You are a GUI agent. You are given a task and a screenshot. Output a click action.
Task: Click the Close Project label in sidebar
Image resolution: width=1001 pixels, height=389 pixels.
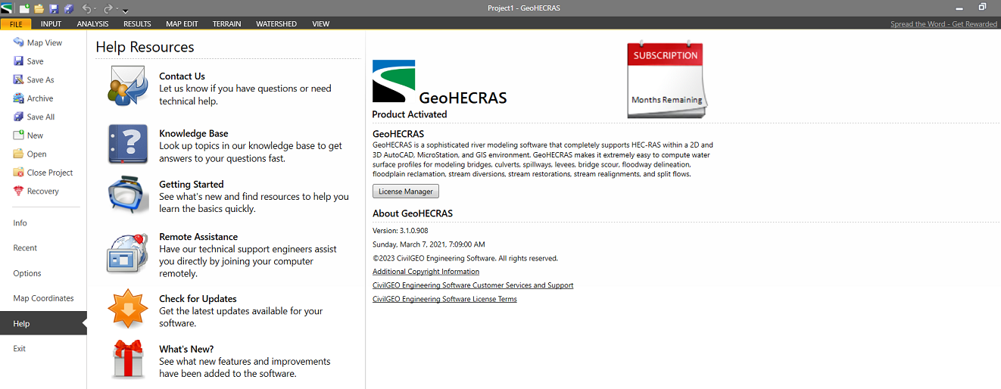50,173
